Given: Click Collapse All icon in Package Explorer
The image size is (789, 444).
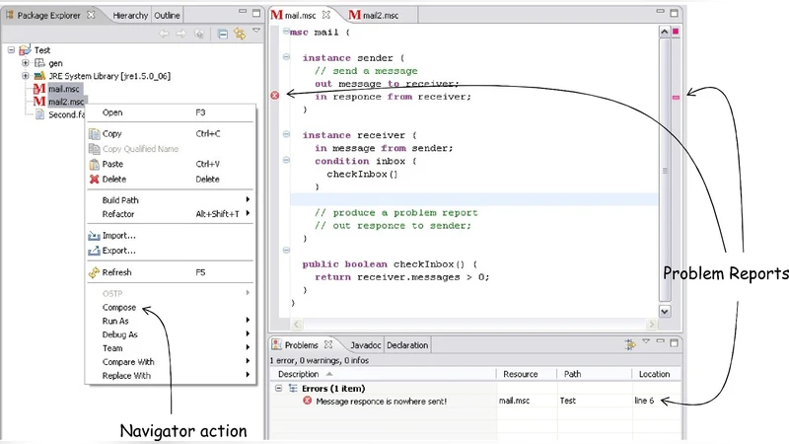Looking at the screenshot, I should [x=223, y=34].
